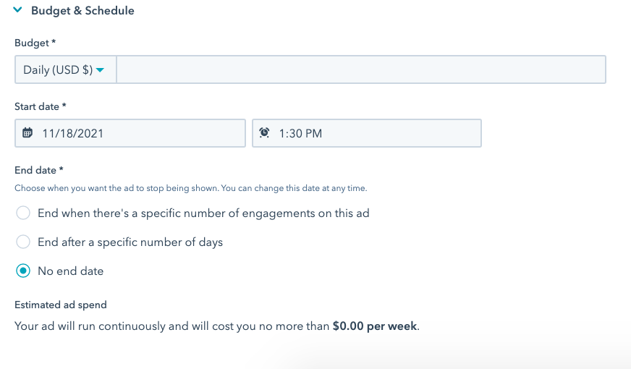This screenshot has height=369, width=631.
Task: Select the No end date radio button
Action: pos(23,271)
